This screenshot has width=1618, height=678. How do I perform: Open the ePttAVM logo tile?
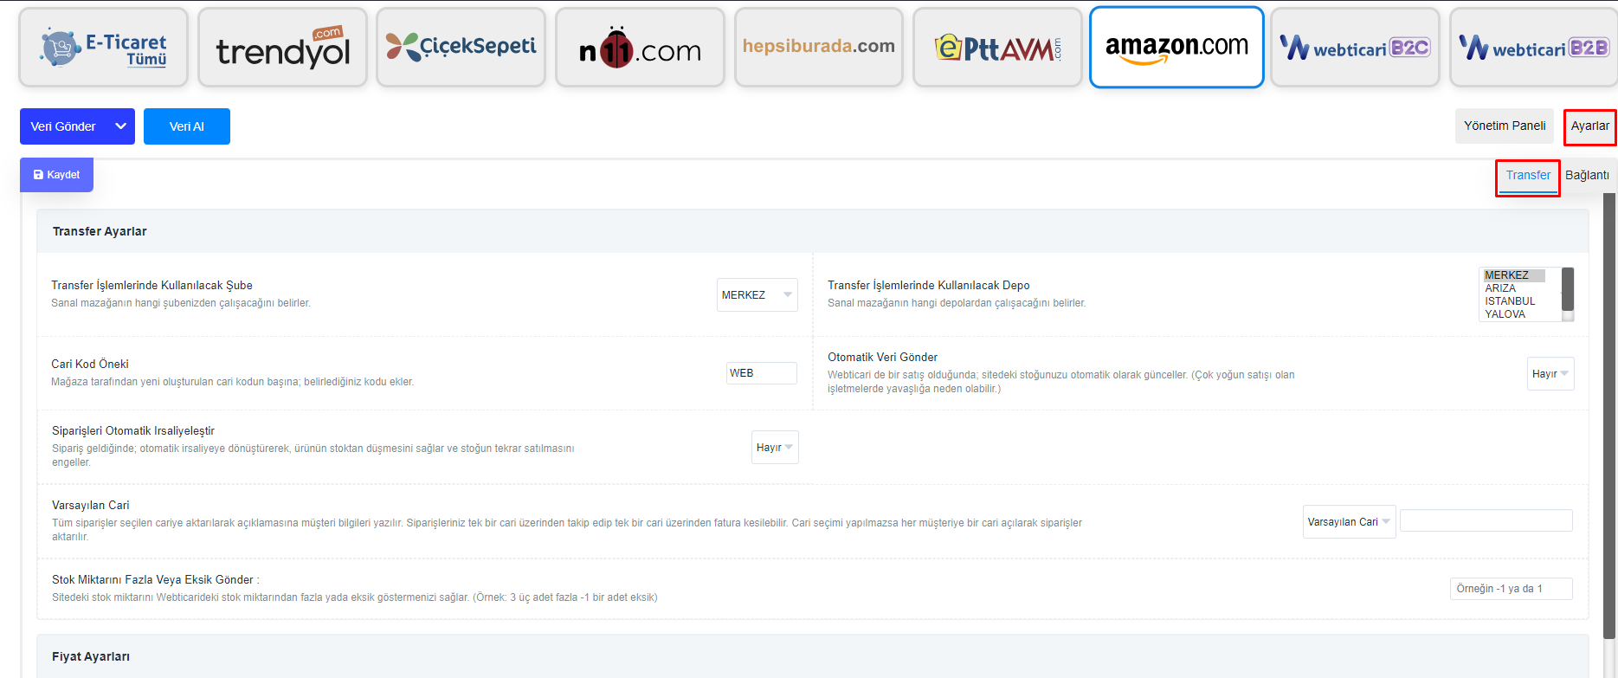997,48
